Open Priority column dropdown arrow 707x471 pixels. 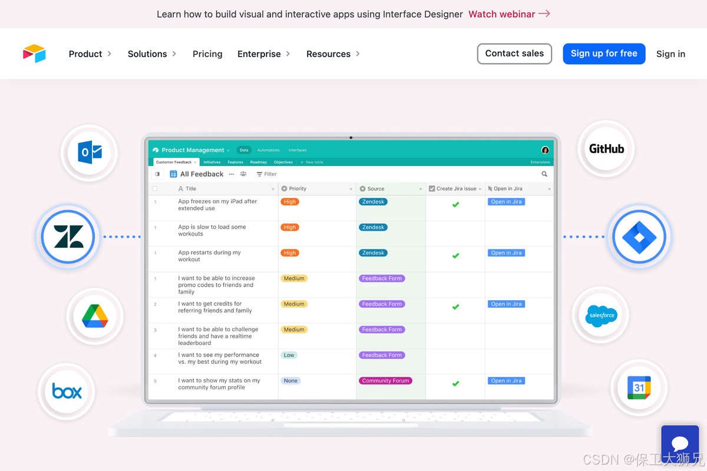click(351, 190)
